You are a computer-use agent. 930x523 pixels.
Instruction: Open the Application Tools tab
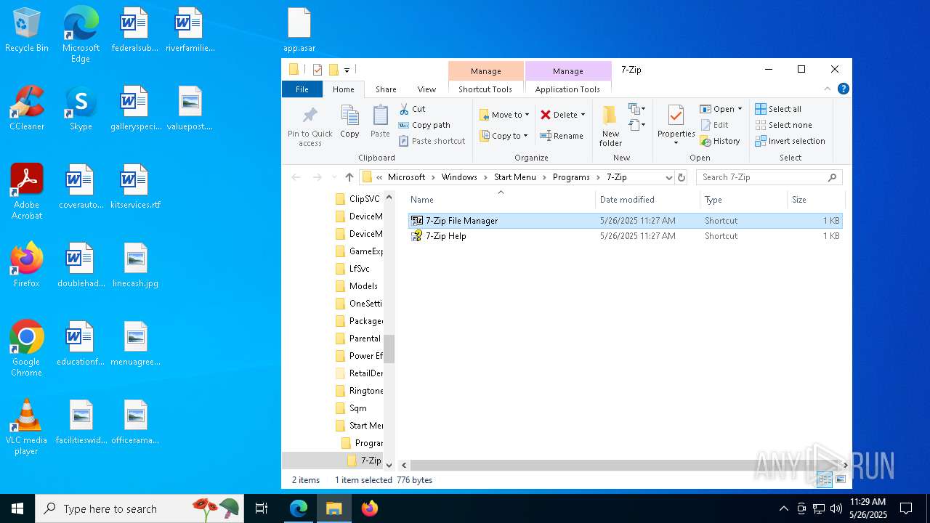pyautogui.click(x=567, y=89)
